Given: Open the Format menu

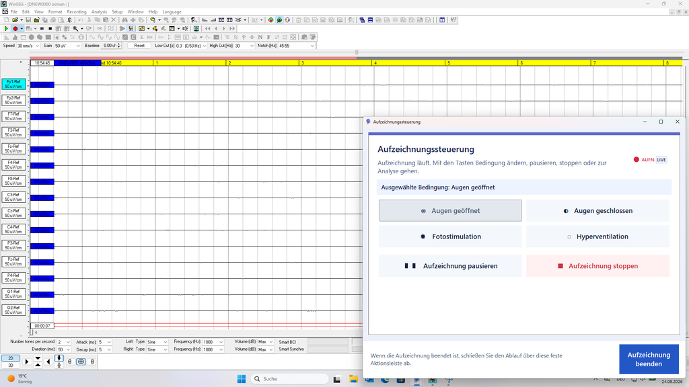Looking at the screenshot, I should 55,12.
